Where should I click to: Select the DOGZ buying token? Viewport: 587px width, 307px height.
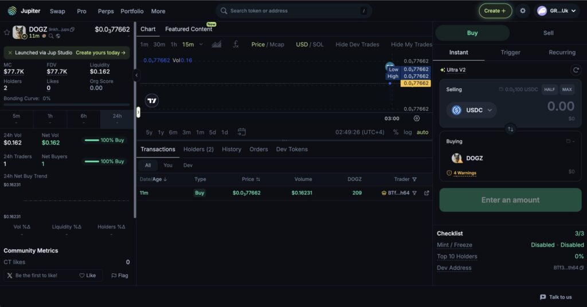[x=467, y=158]
